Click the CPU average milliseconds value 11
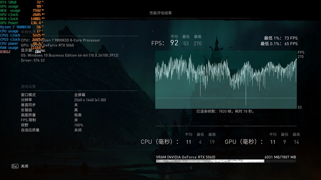This screenshot has width=321, height=180. (189, 142)
